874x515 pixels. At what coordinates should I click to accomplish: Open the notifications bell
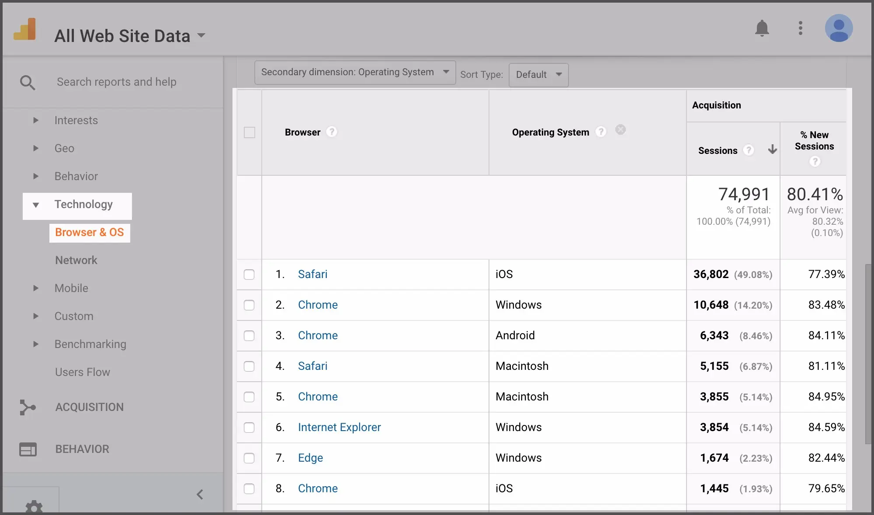click(763, 28)
